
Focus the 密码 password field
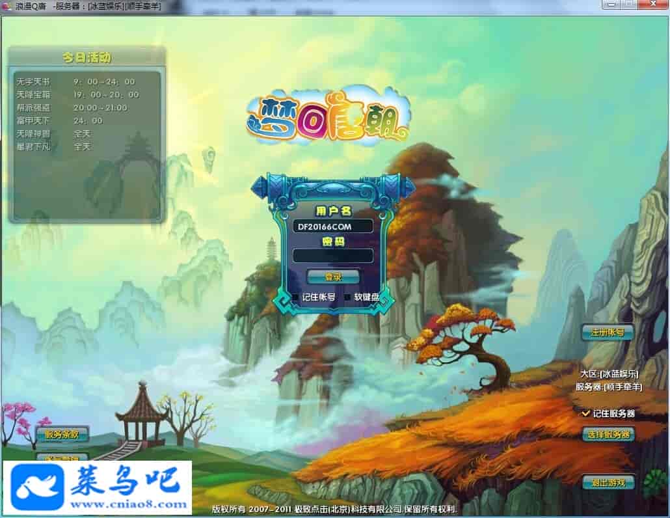point(333,255)
